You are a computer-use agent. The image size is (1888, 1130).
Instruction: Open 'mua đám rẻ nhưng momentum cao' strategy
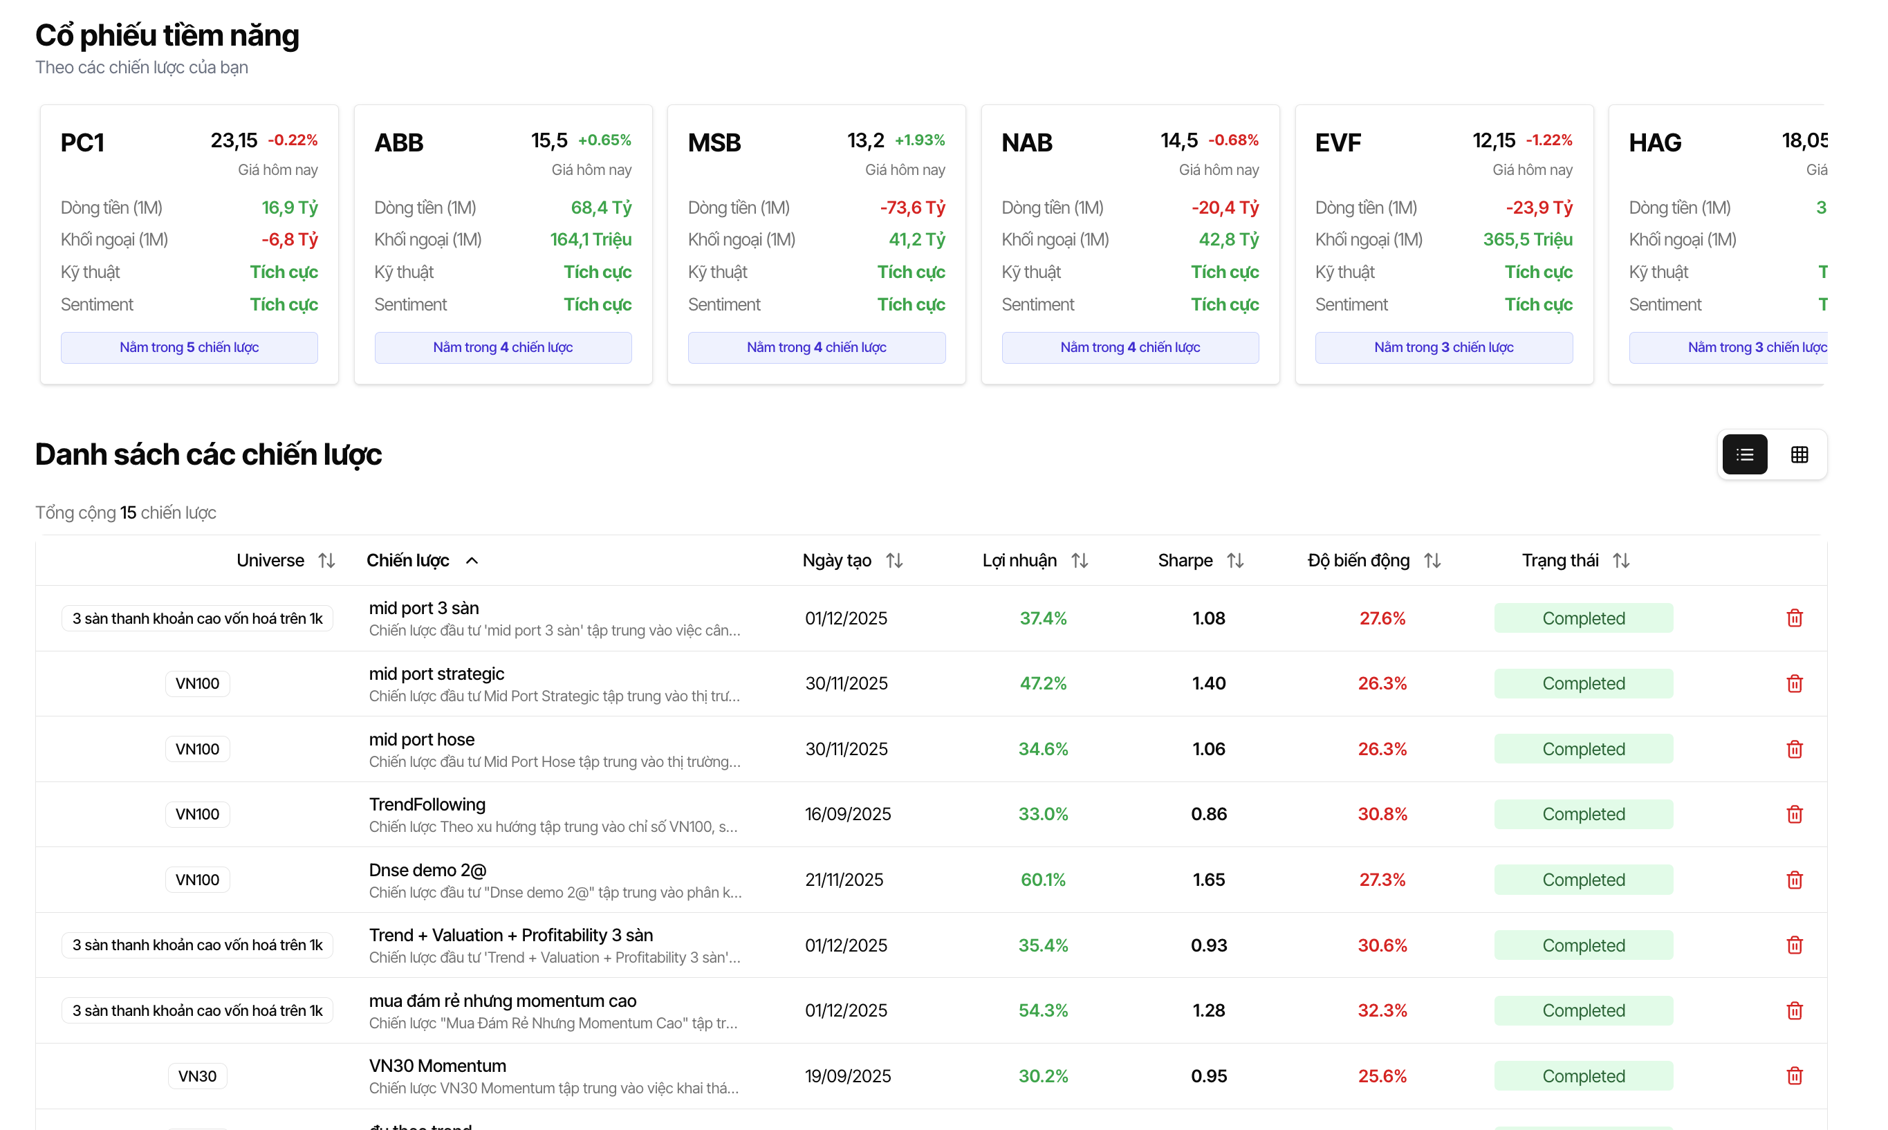coord(503,1001)
